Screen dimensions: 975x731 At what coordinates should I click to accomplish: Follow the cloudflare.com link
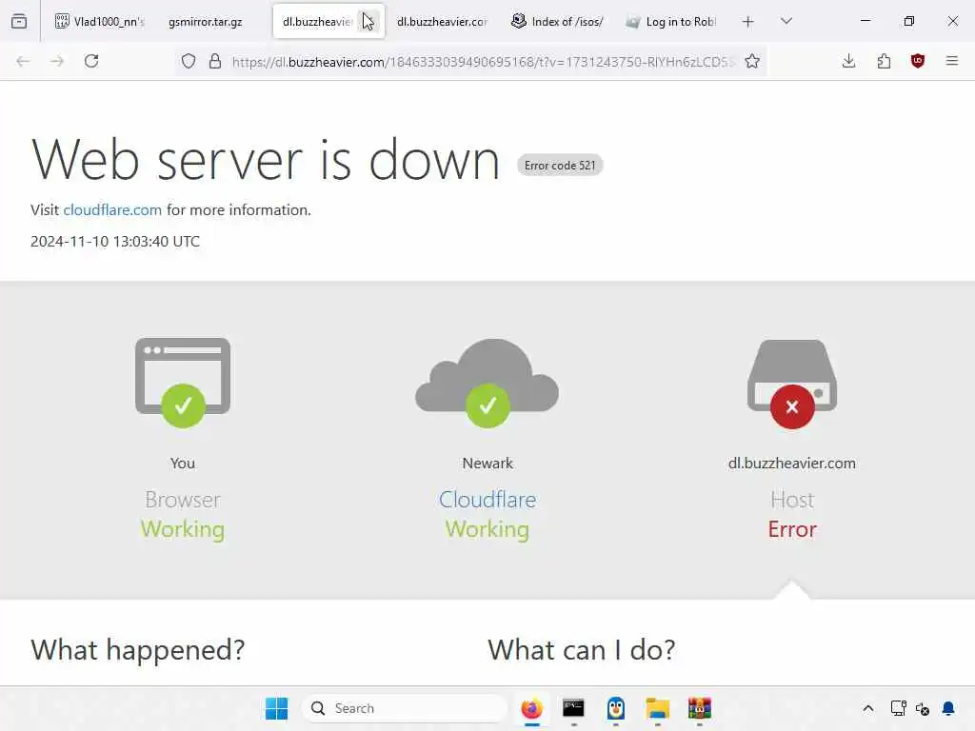coord(112,210)
